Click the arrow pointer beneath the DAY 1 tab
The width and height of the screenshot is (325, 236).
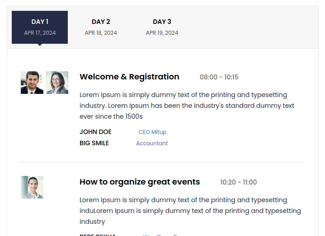40,45
